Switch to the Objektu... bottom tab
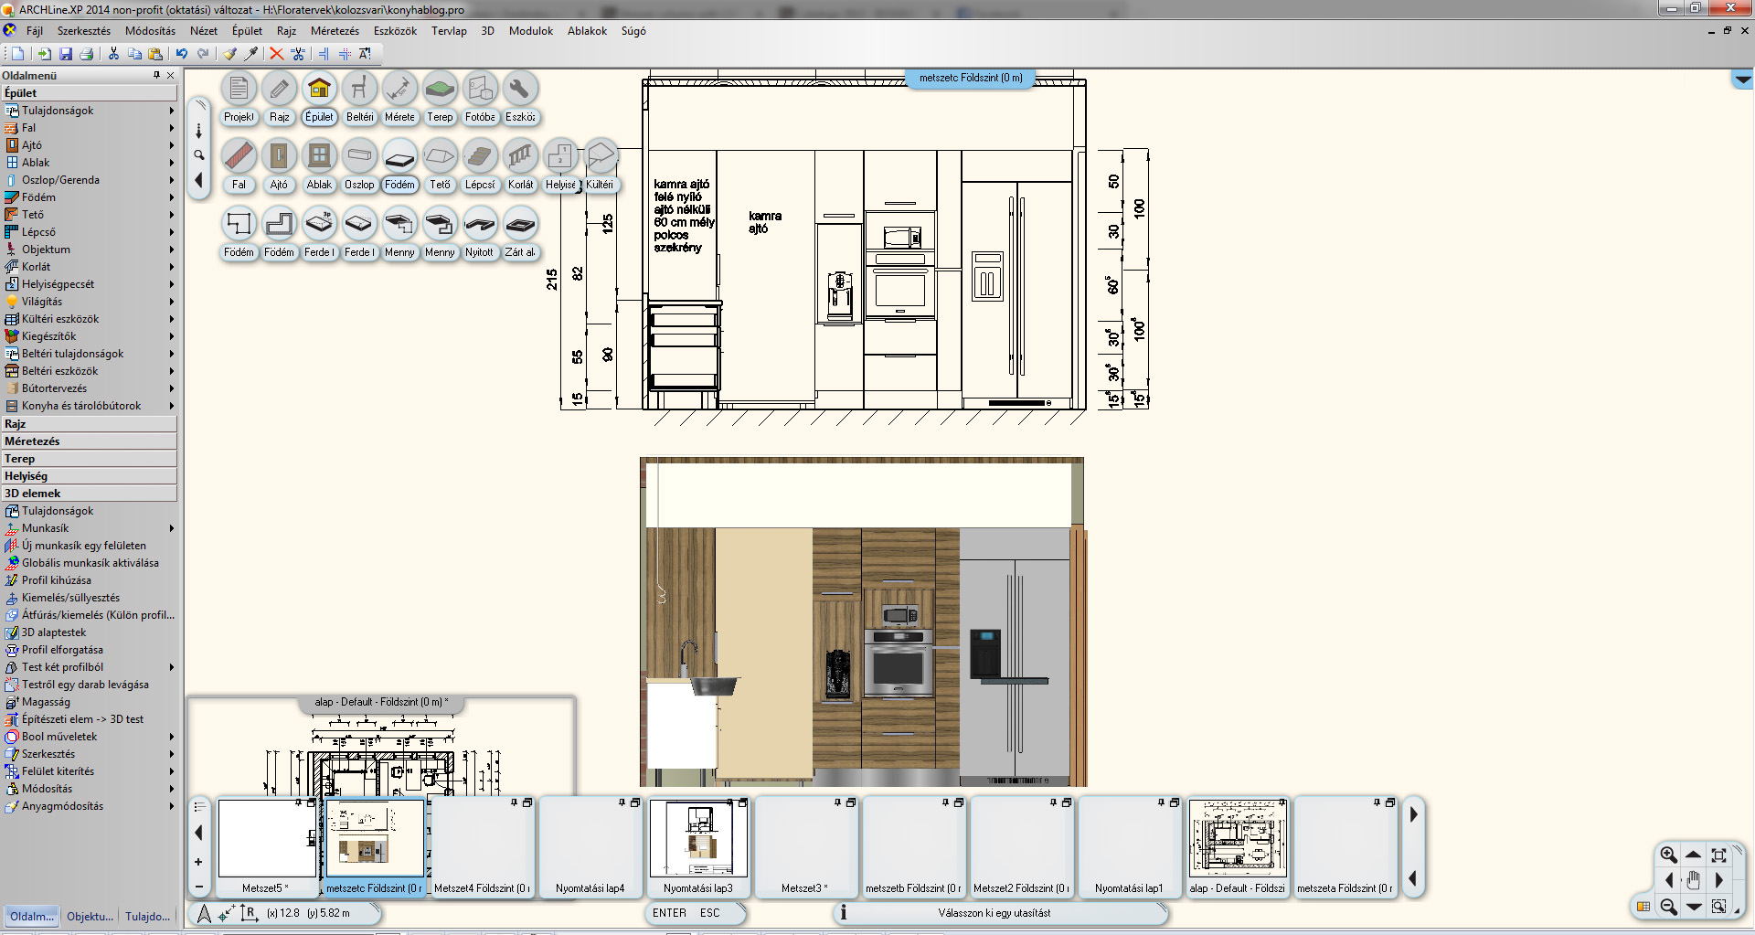The height and width of the screenshot is (935, 1755). pos(90,916)
